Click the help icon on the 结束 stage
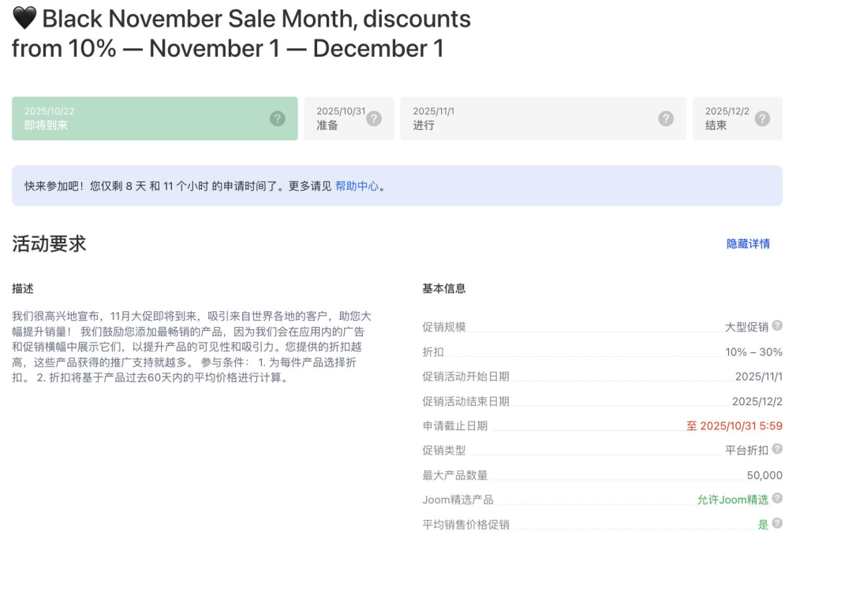 tap(762, 118)
